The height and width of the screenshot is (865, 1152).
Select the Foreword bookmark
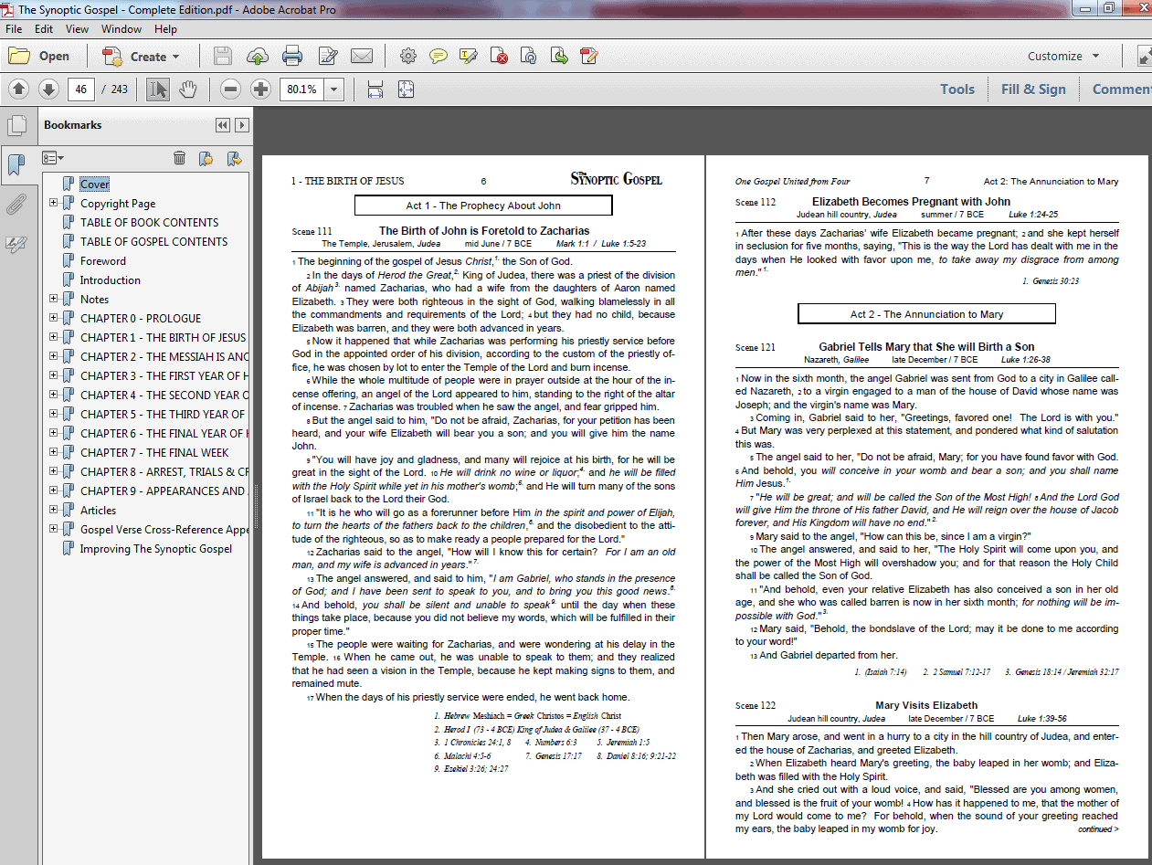tap(103, 261)
